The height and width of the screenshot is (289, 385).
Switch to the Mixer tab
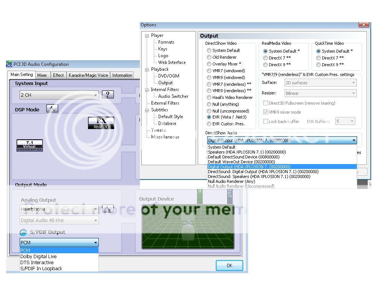(42, 75)
